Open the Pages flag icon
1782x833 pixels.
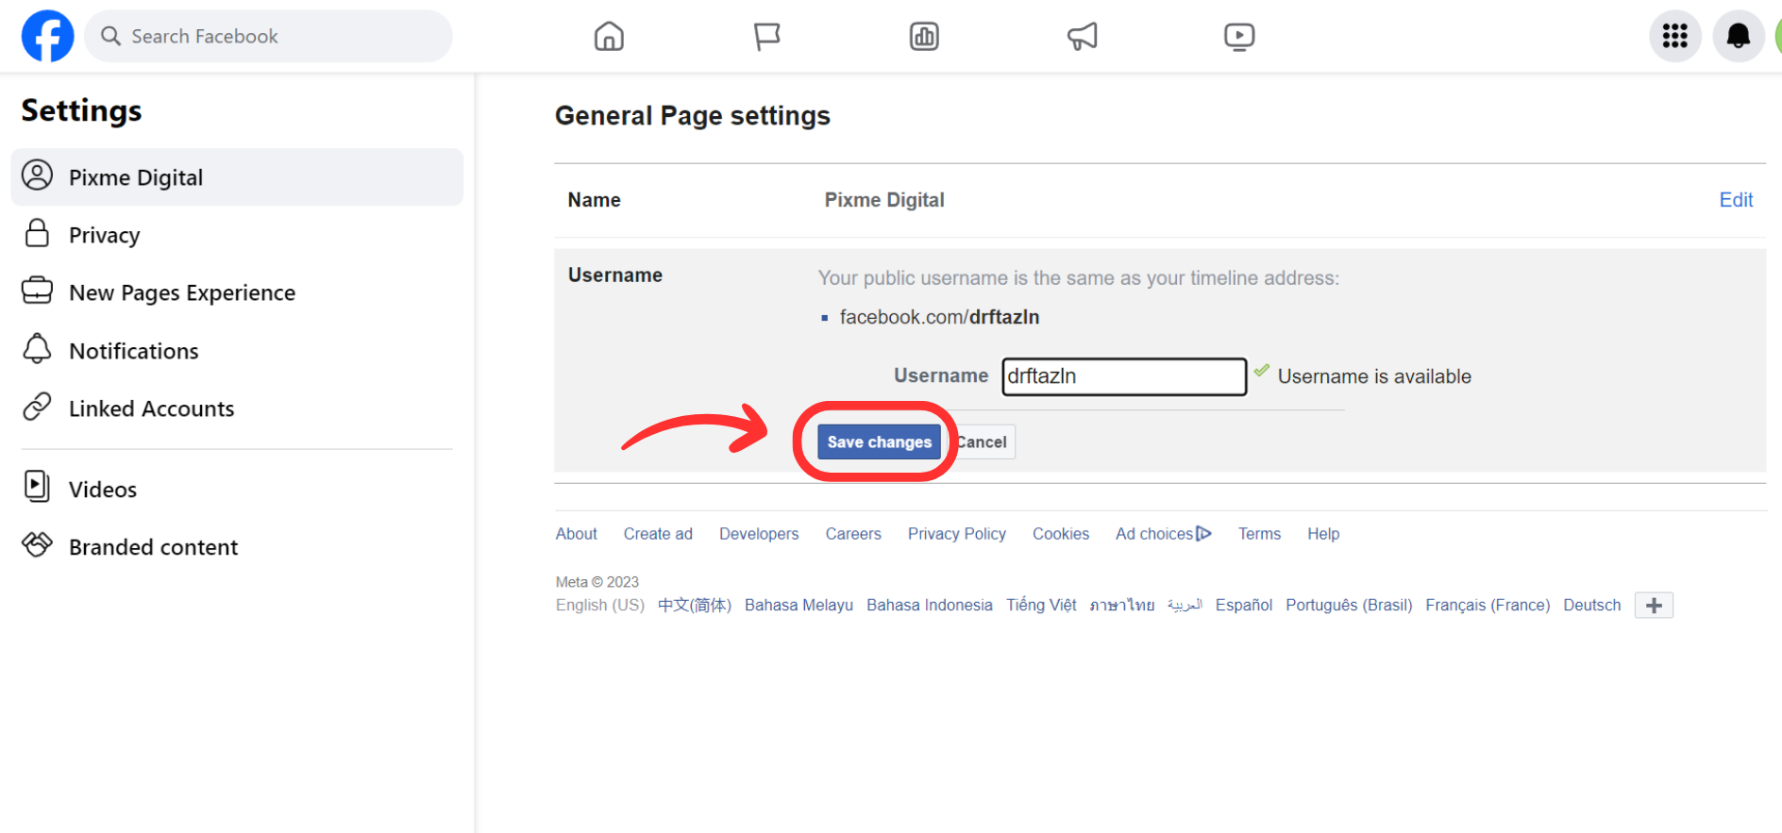coord(766,37)
